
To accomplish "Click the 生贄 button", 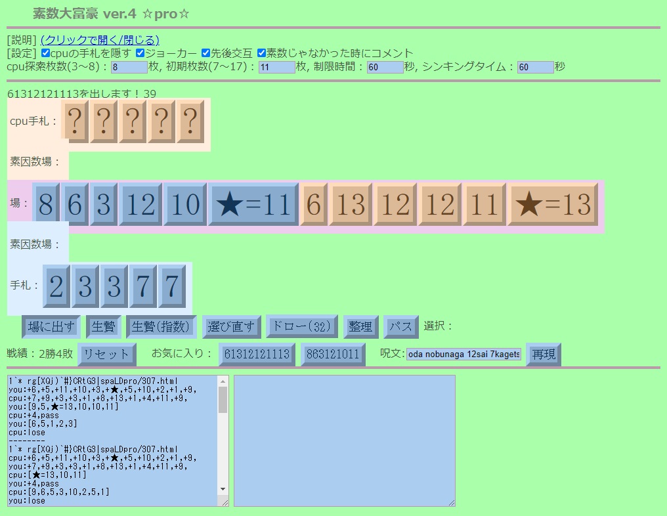I will (103, 327).
